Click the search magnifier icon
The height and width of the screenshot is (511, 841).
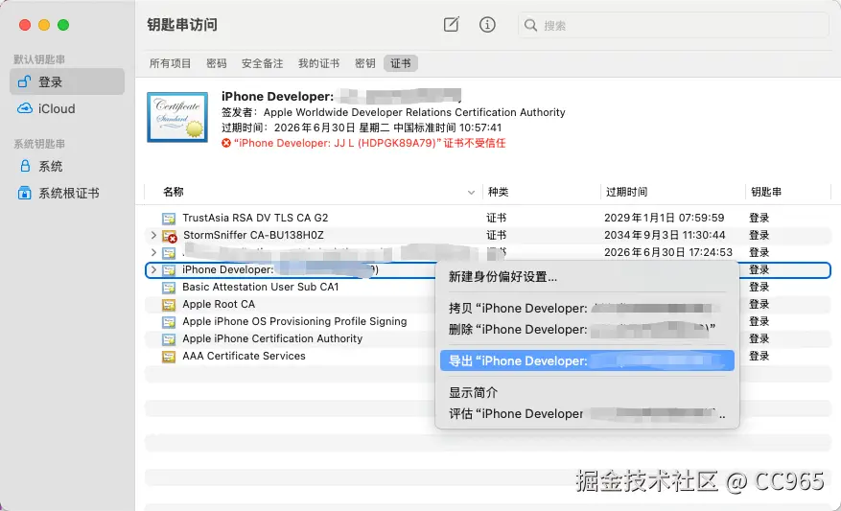click(530, 25)
